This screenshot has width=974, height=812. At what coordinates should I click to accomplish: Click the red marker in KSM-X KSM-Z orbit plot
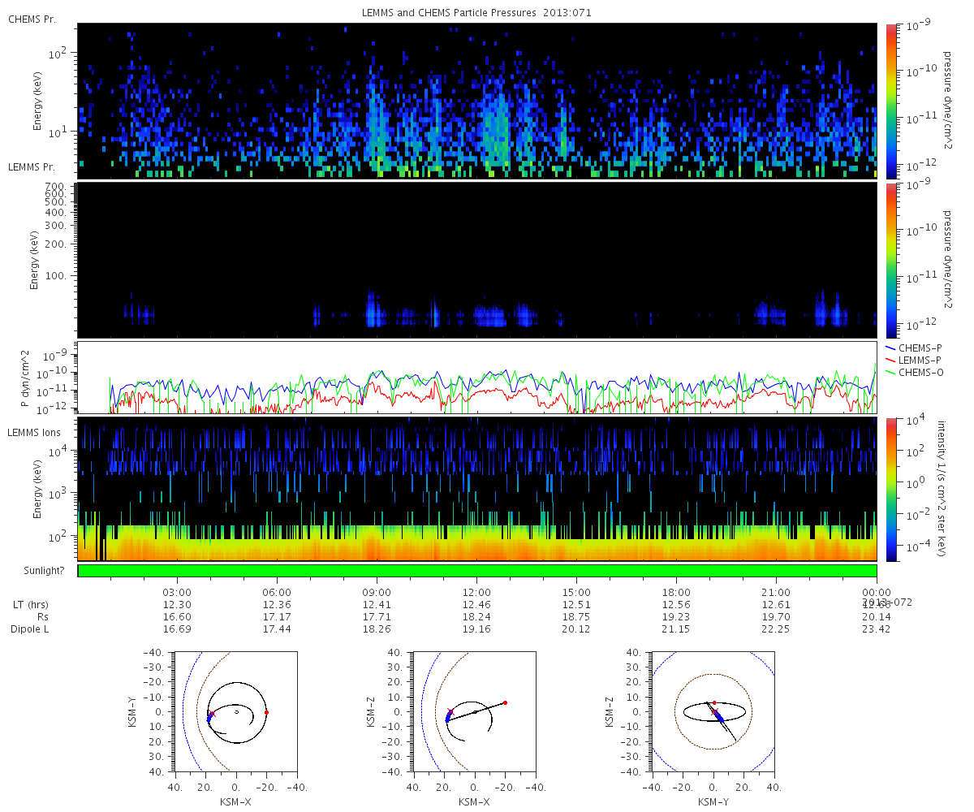point(505,702)
